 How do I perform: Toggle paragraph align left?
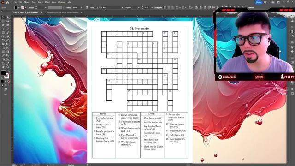165,7
